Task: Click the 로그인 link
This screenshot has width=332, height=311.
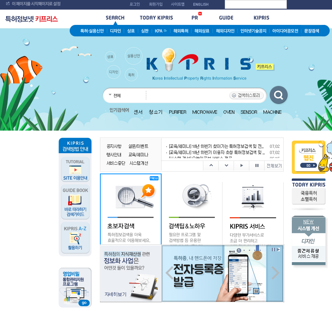Action: [135, 4]
